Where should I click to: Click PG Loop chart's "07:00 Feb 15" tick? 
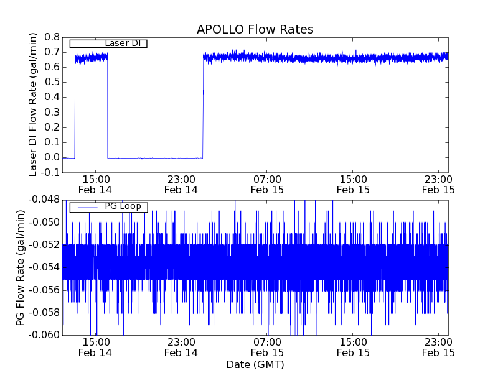267,348
